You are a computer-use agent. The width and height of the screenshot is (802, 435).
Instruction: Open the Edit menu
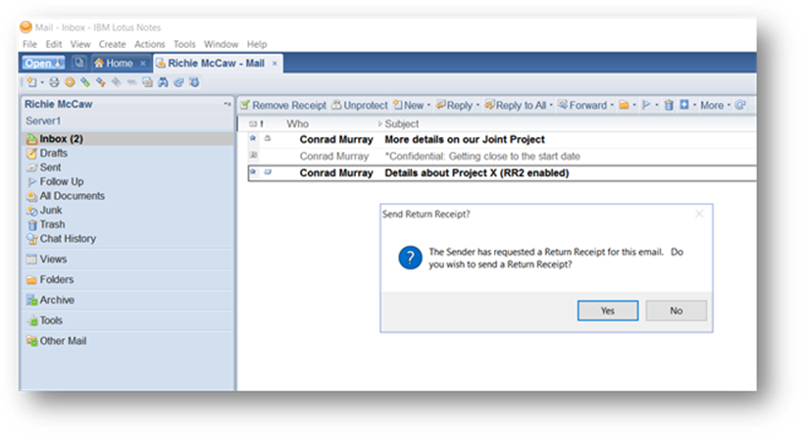(x=54, y=44)
